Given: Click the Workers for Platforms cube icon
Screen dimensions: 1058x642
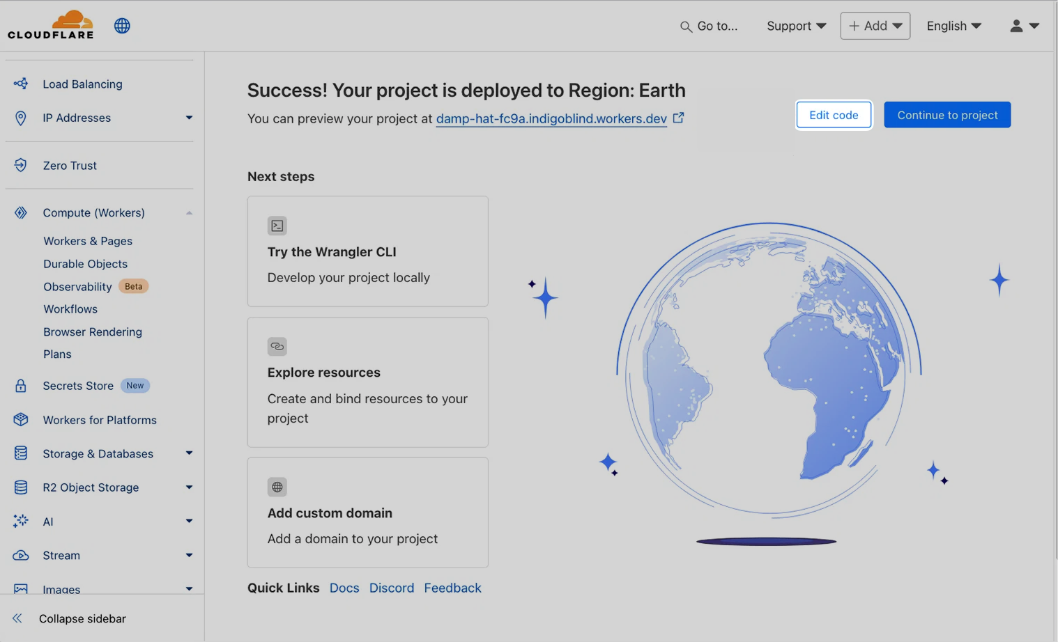Looking at the screenshot, I should [21, 420].
